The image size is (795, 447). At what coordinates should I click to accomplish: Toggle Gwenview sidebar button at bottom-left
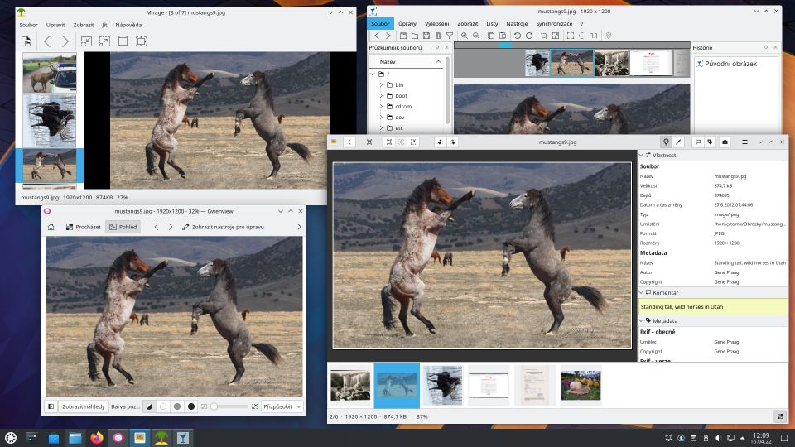coord(51,406)
